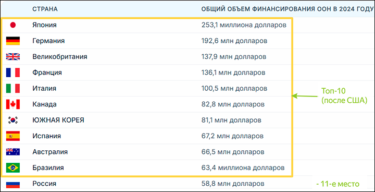This screenshot has height=192, width=375.
Task: Click the Canada maple leaf flag
Action: click(x=13, y=104)
